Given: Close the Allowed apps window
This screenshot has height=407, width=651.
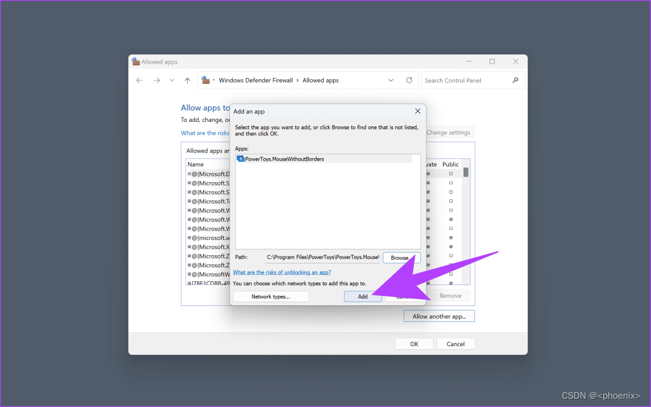Looking at the screenshot, I should [516, 62].
